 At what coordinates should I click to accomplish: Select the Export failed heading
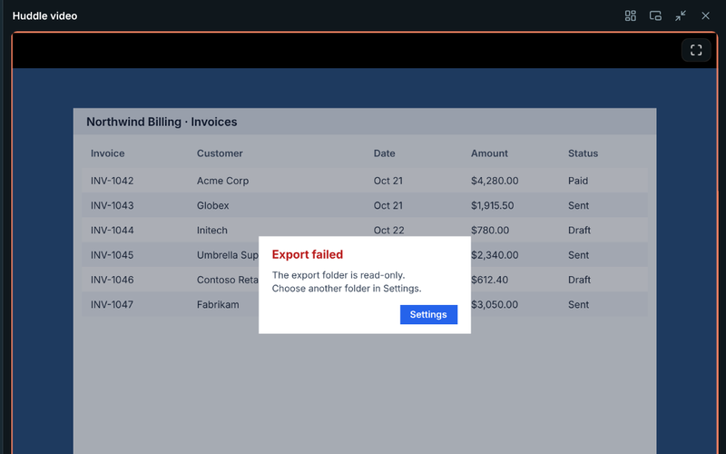coord(308,254)
